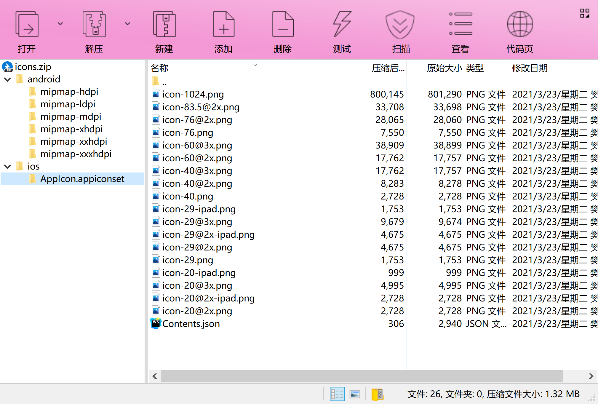Sort by 压缩后 column header
Viewport: 598px width, 404px height.
coord(388,68)
